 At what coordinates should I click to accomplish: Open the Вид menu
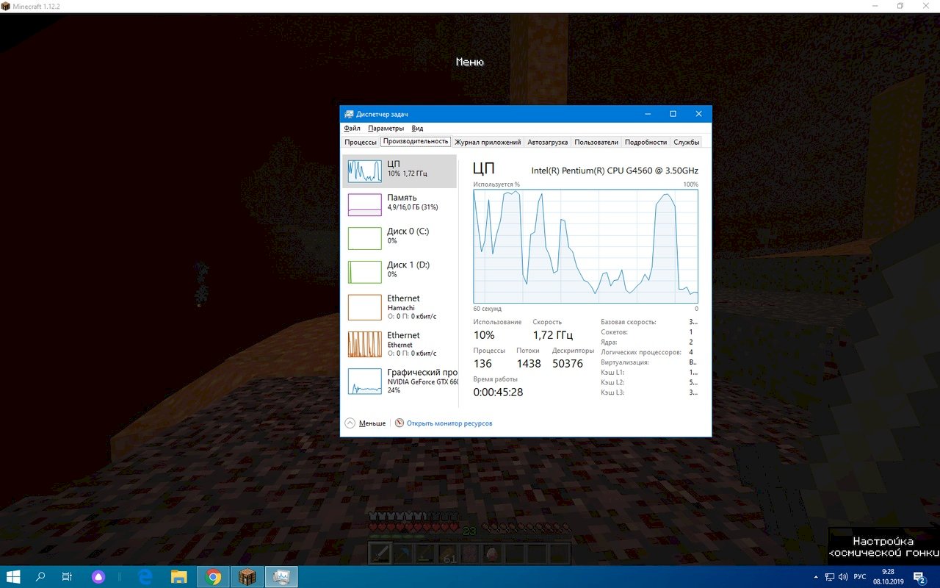click(x=417, y=129)
